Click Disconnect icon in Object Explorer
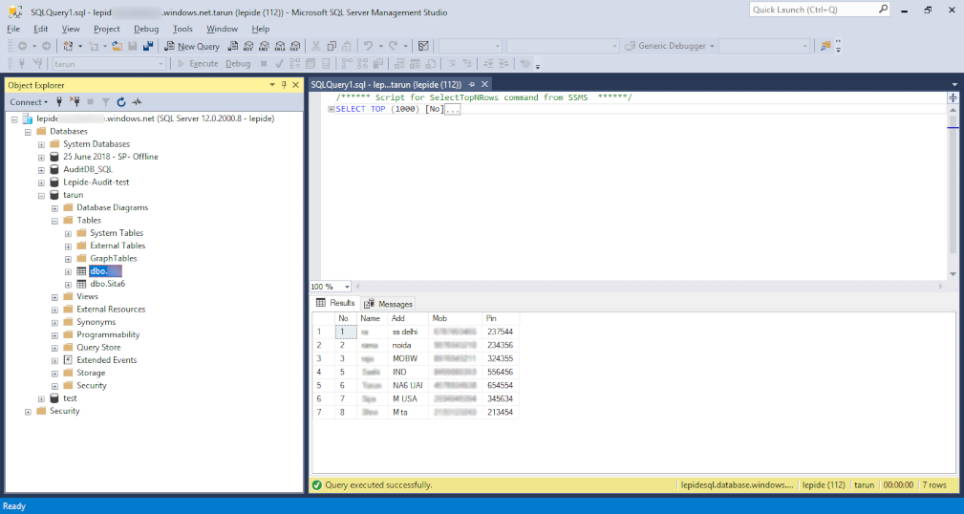This screenshot has width=964, height=514. coord(75,102)
